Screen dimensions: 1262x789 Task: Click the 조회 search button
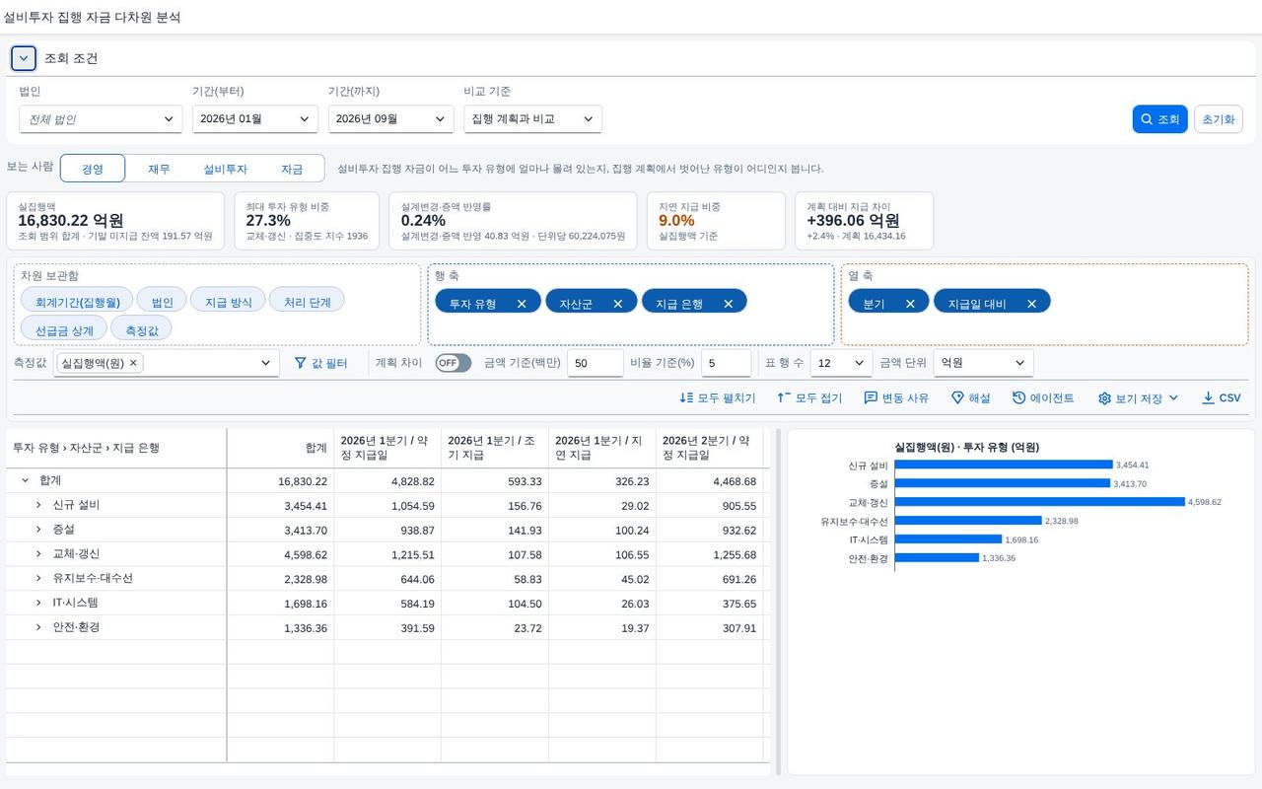1159,119
